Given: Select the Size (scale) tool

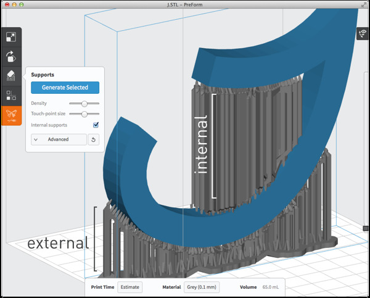Looking at the screenshot, I should (10, 37).
